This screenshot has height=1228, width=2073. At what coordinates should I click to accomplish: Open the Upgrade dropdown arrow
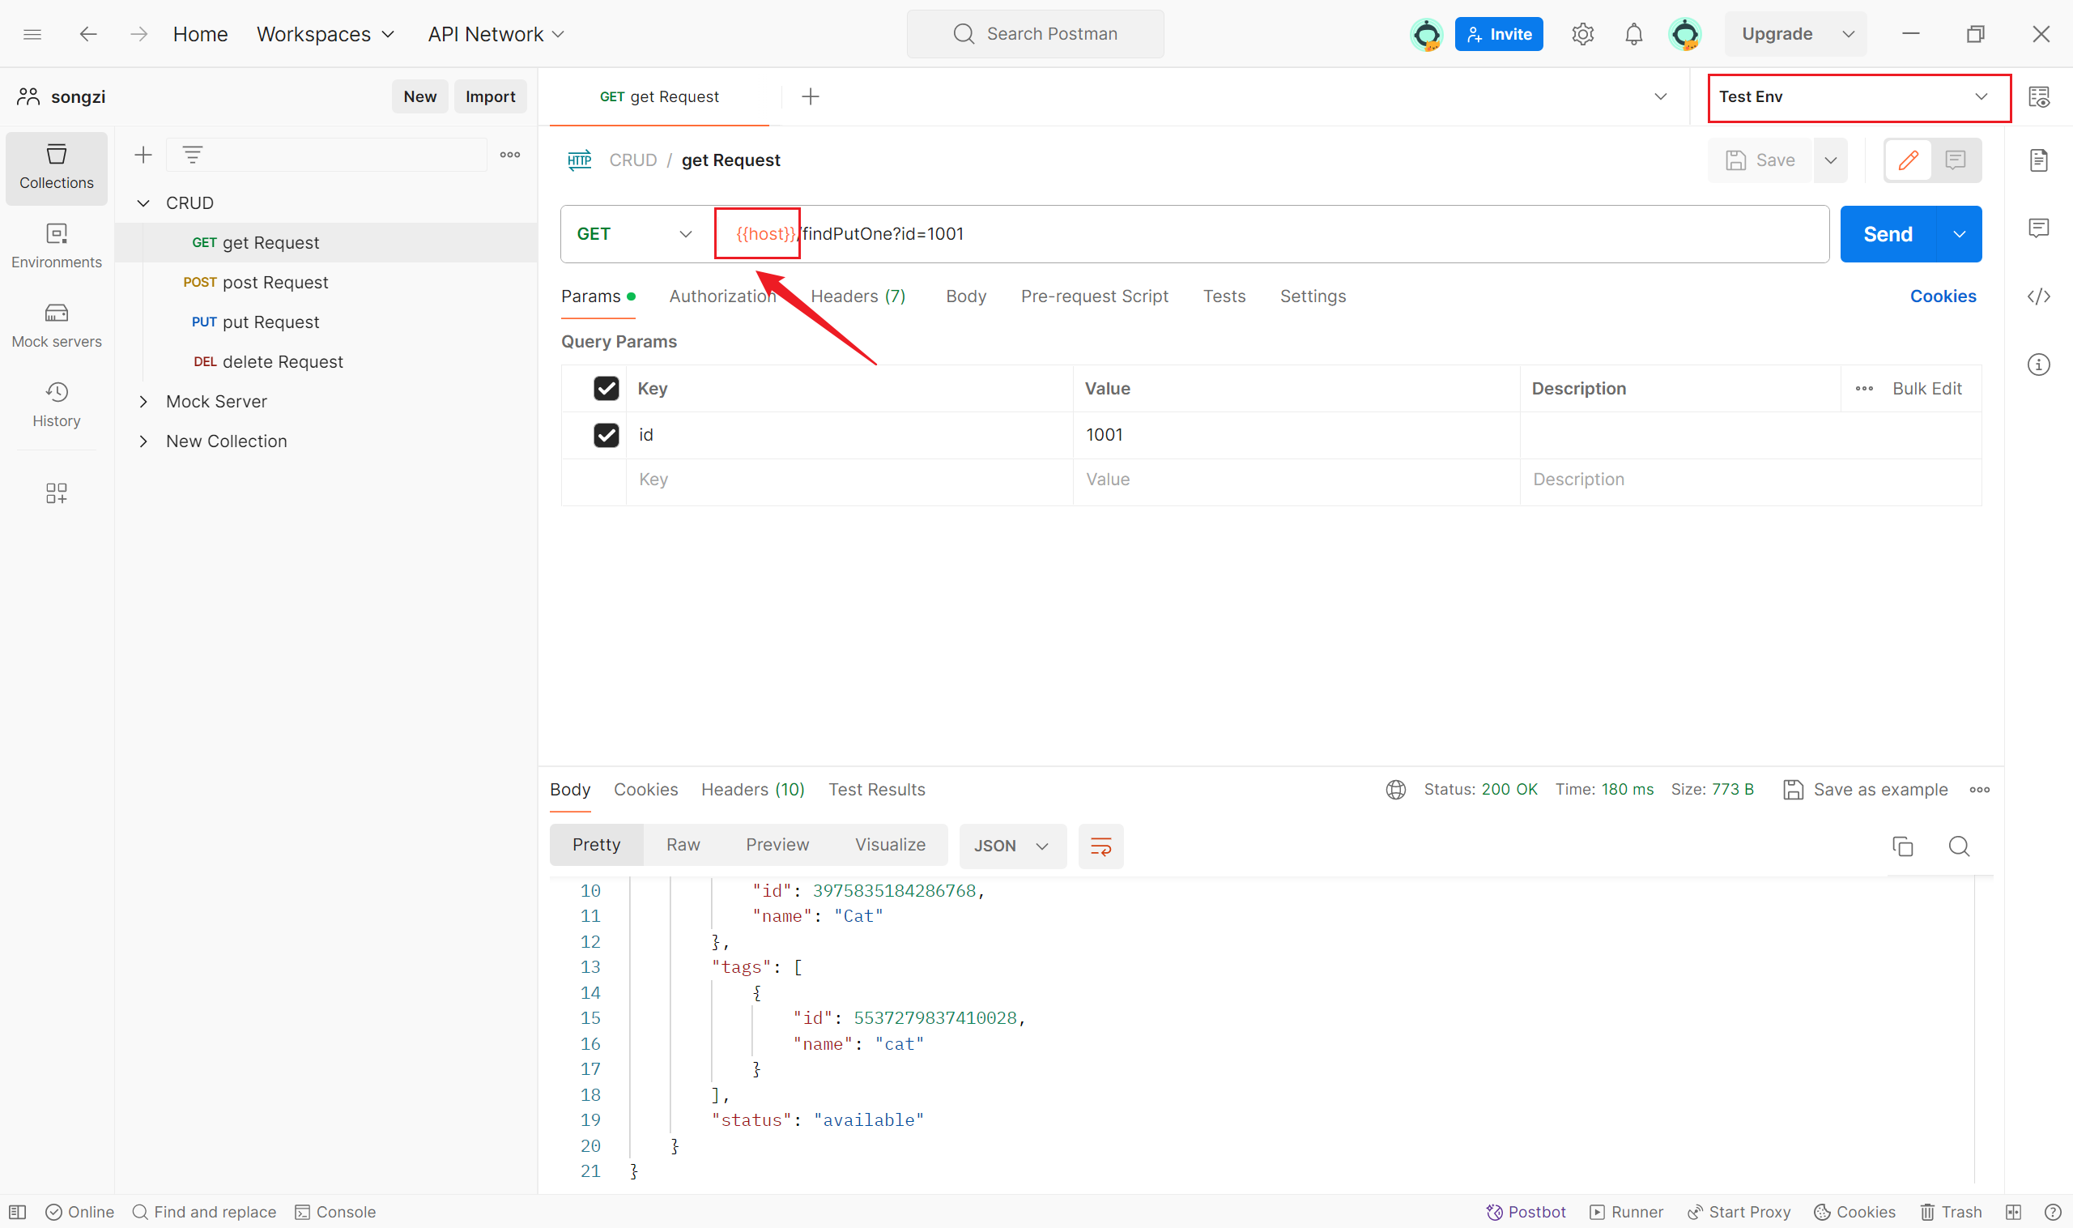(x=1848, y=34)
